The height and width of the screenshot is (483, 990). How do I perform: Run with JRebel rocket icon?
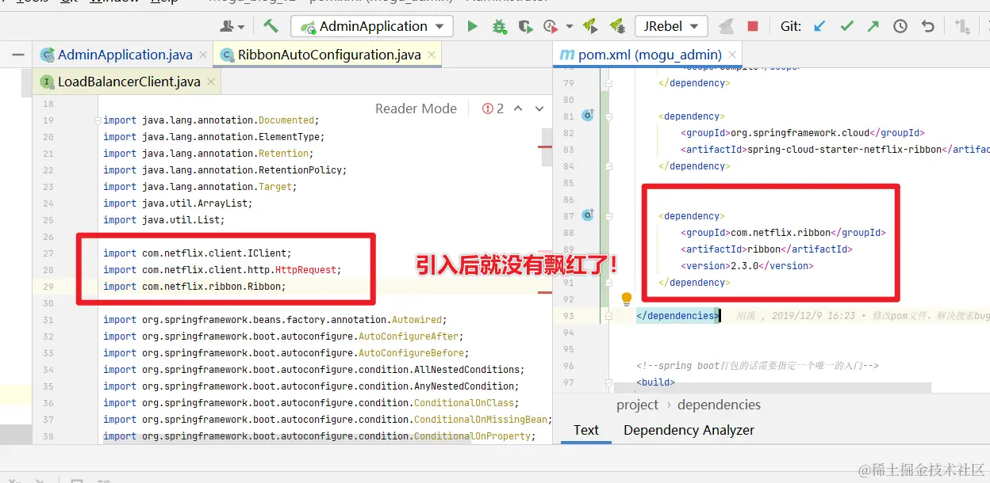pos(590,26)
